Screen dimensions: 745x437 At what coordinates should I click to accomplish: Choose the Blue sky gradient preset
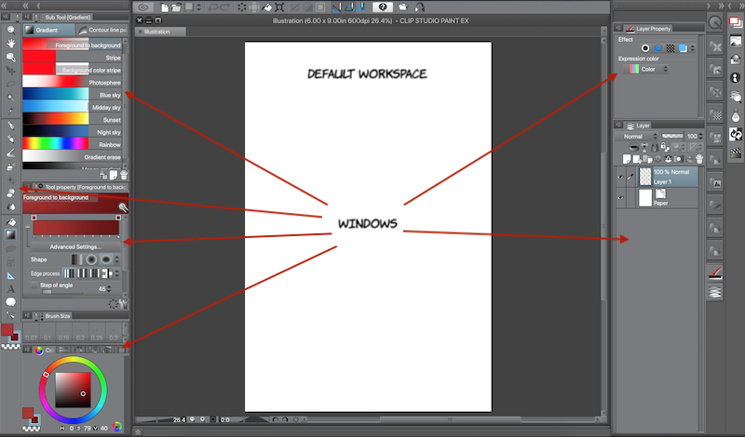pyautogui.click(x=73, y=95)
